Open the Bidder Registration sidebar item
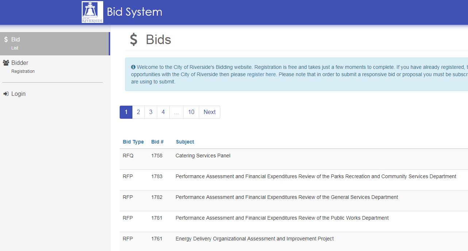The width and height of the screenshot is (468, 251). [x=55, y=67]
